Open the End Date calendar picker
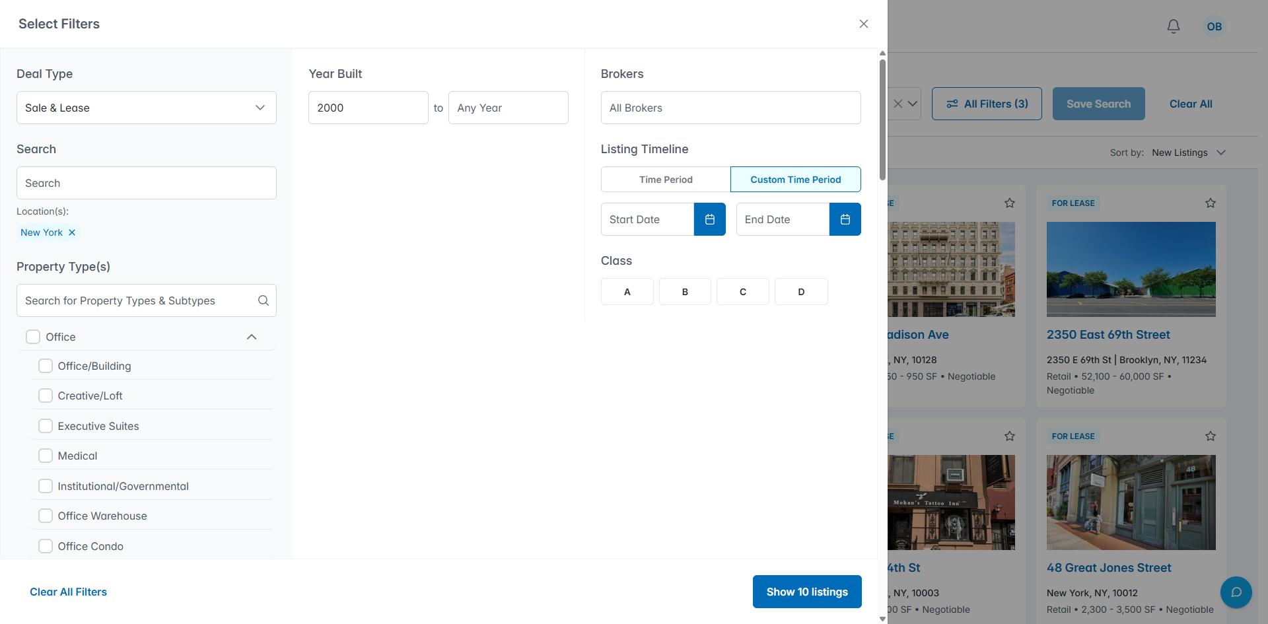1268x624 pixels. (845, 219)
